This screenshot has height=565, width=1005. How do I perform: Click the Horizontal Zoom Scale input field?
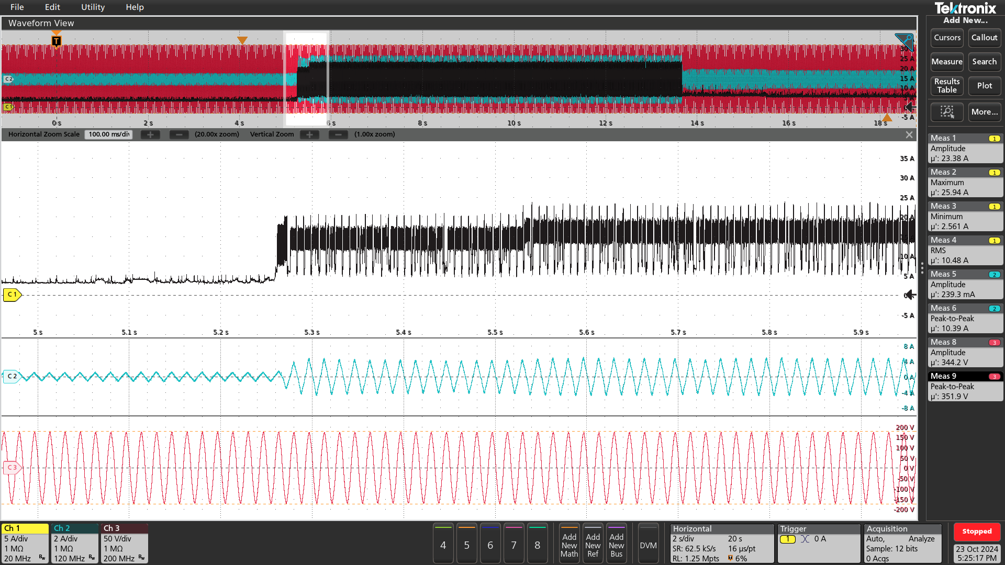pyautogui.click(x=109, y=134)
